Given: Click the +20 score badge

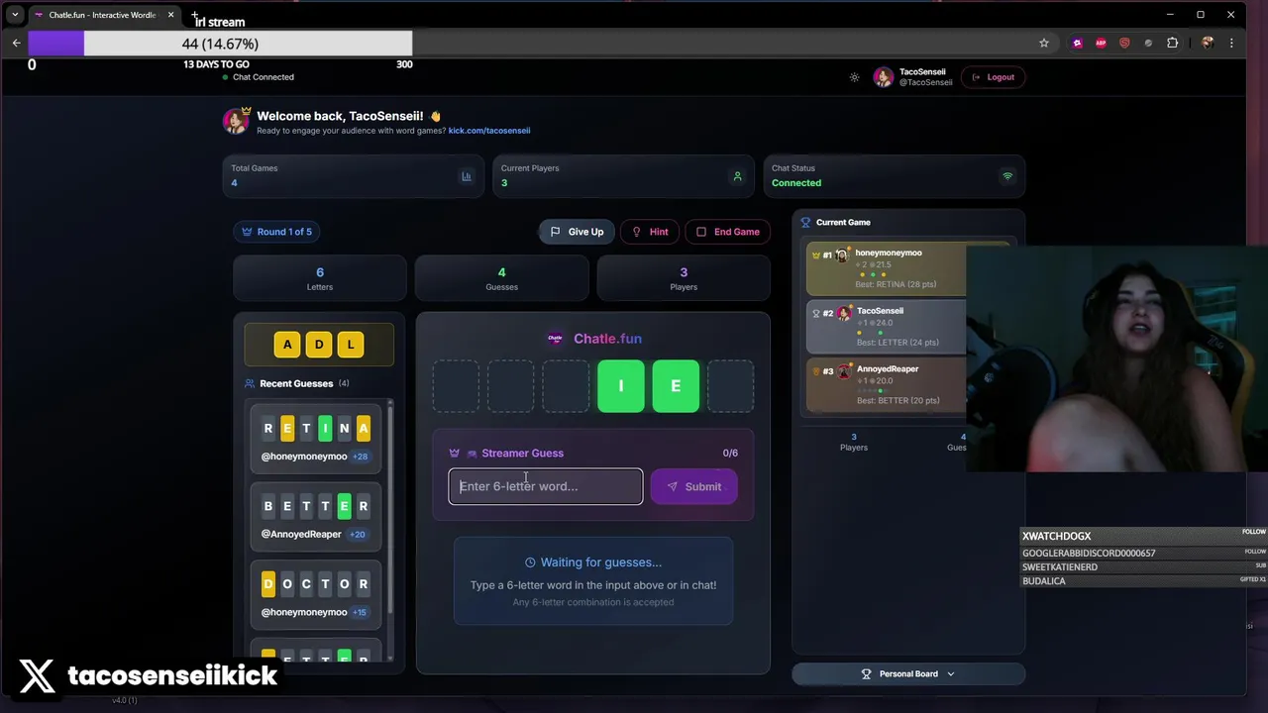Looking at the screenshot, I should click(x=357, y=535).
